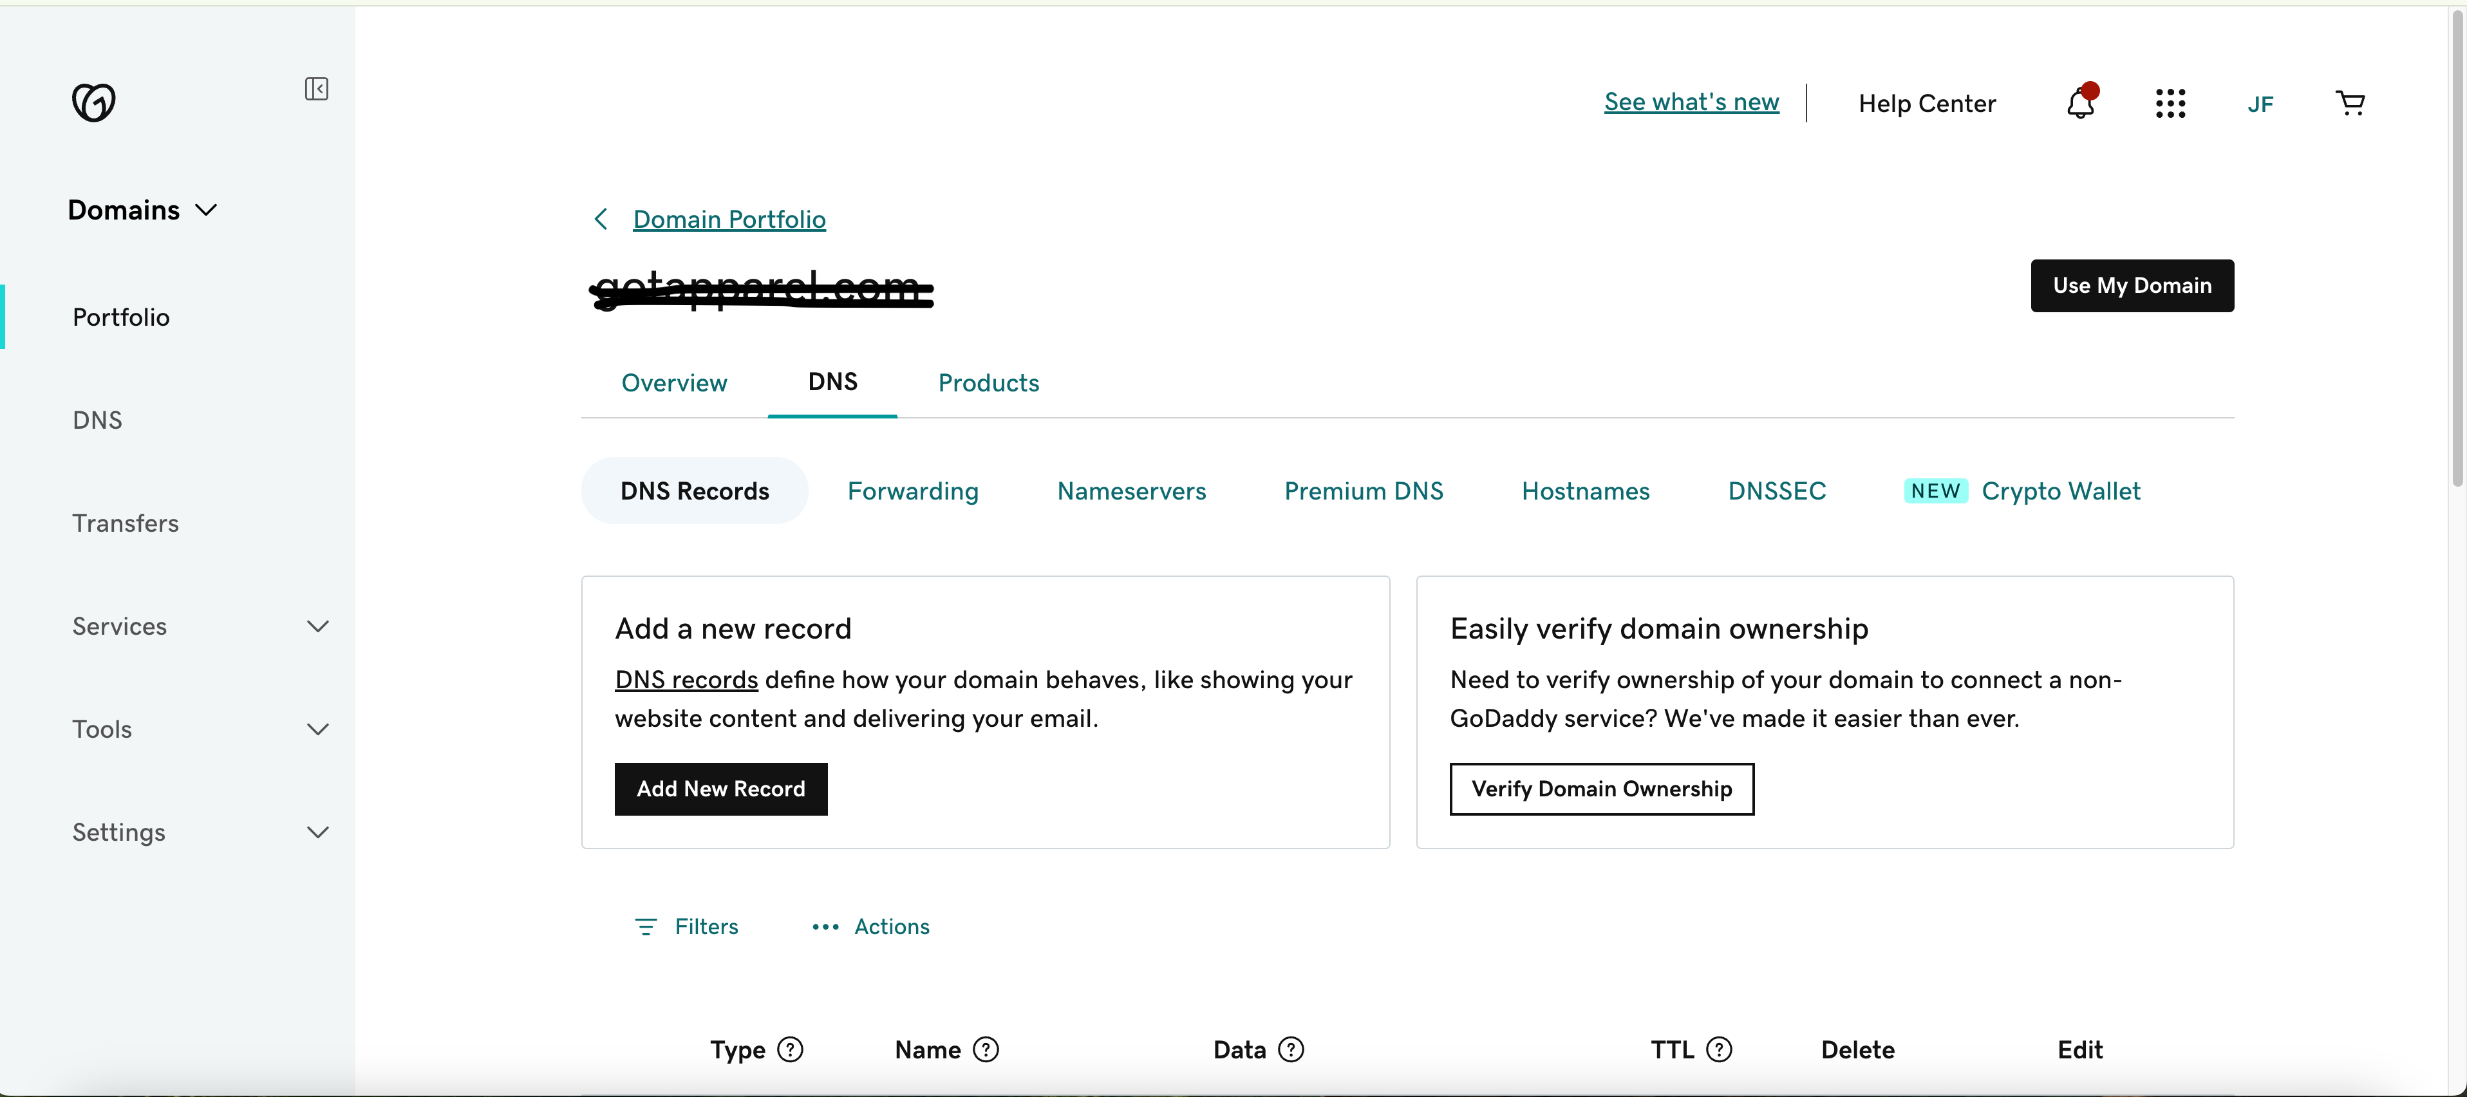Click the Type column help icon

tap(790, 1049)
